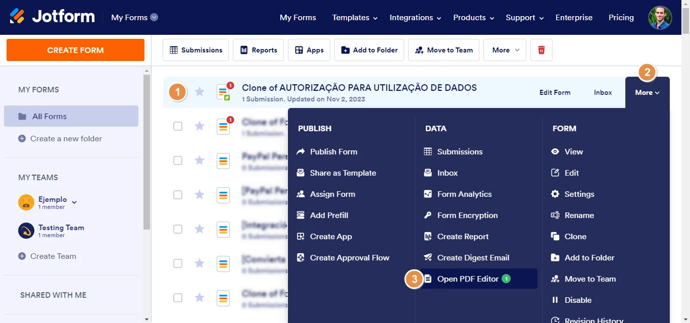Viewport: 690px width, 323px height.
Task: Star the Clone of AUTORIZAÇÃO form
Action: 200,91
